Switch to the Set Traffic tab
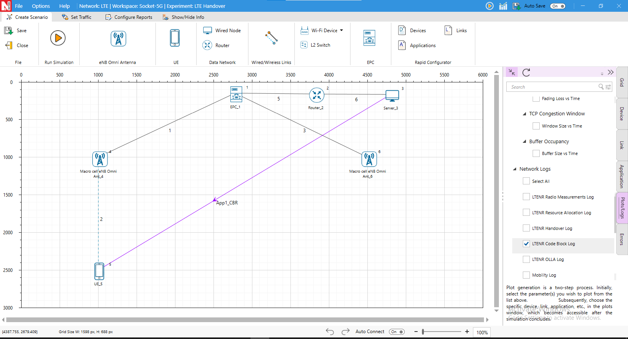Screen dimensions: 628x339 click(x=77, y=17)
